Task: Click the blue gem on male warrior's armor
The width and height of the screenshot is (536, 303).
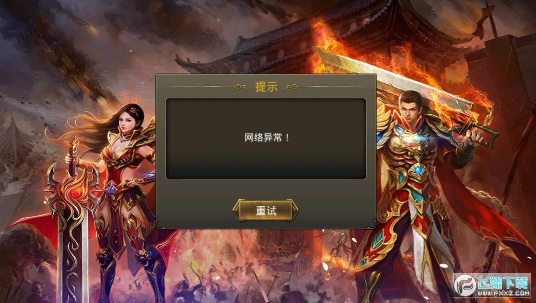Action: pyautogui.click(x=417, y=170)
